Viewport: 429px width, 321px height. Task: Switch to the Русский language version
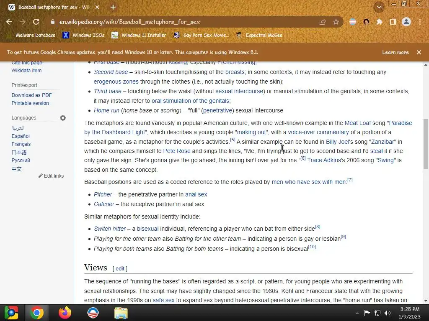point(21,160)
